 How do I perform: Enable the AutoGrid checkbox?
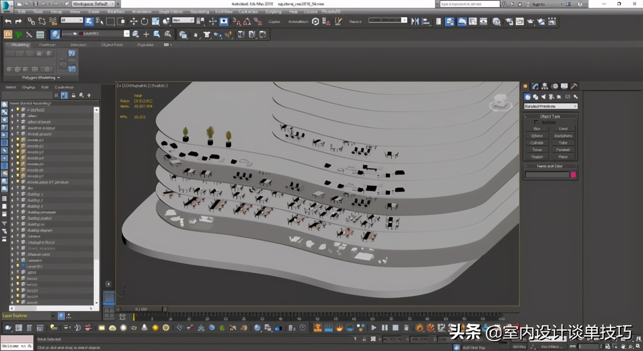[x=537, y=122]
